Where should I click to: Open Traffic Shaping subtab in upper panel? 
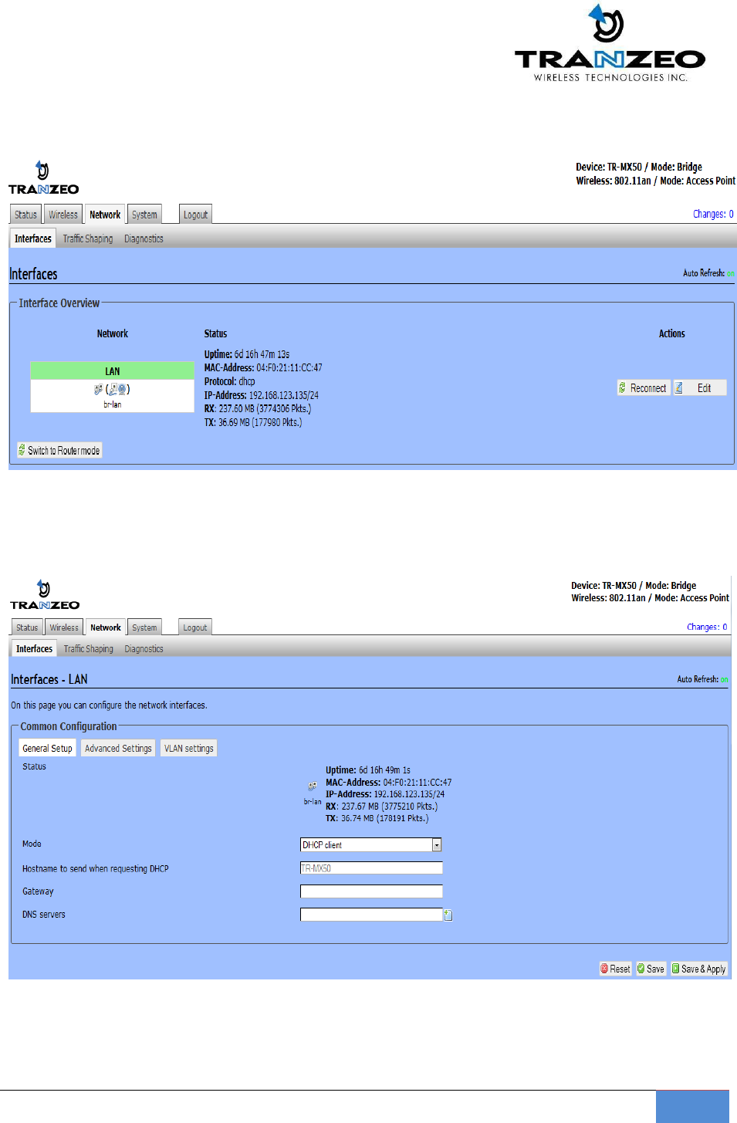pyautogui.click(x=88, y=238)
